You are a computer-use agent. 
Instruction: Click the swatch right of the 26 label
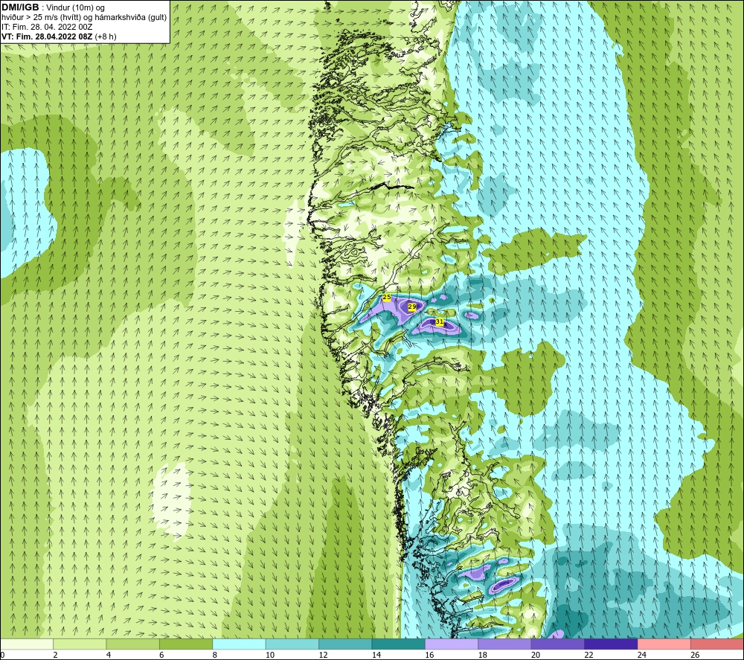717,644
